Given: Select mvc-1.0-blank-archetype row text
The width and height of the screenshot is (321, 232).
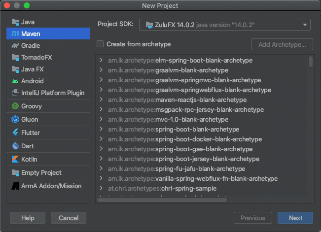Looking at the screenshot, I should [x=168, y=120].
